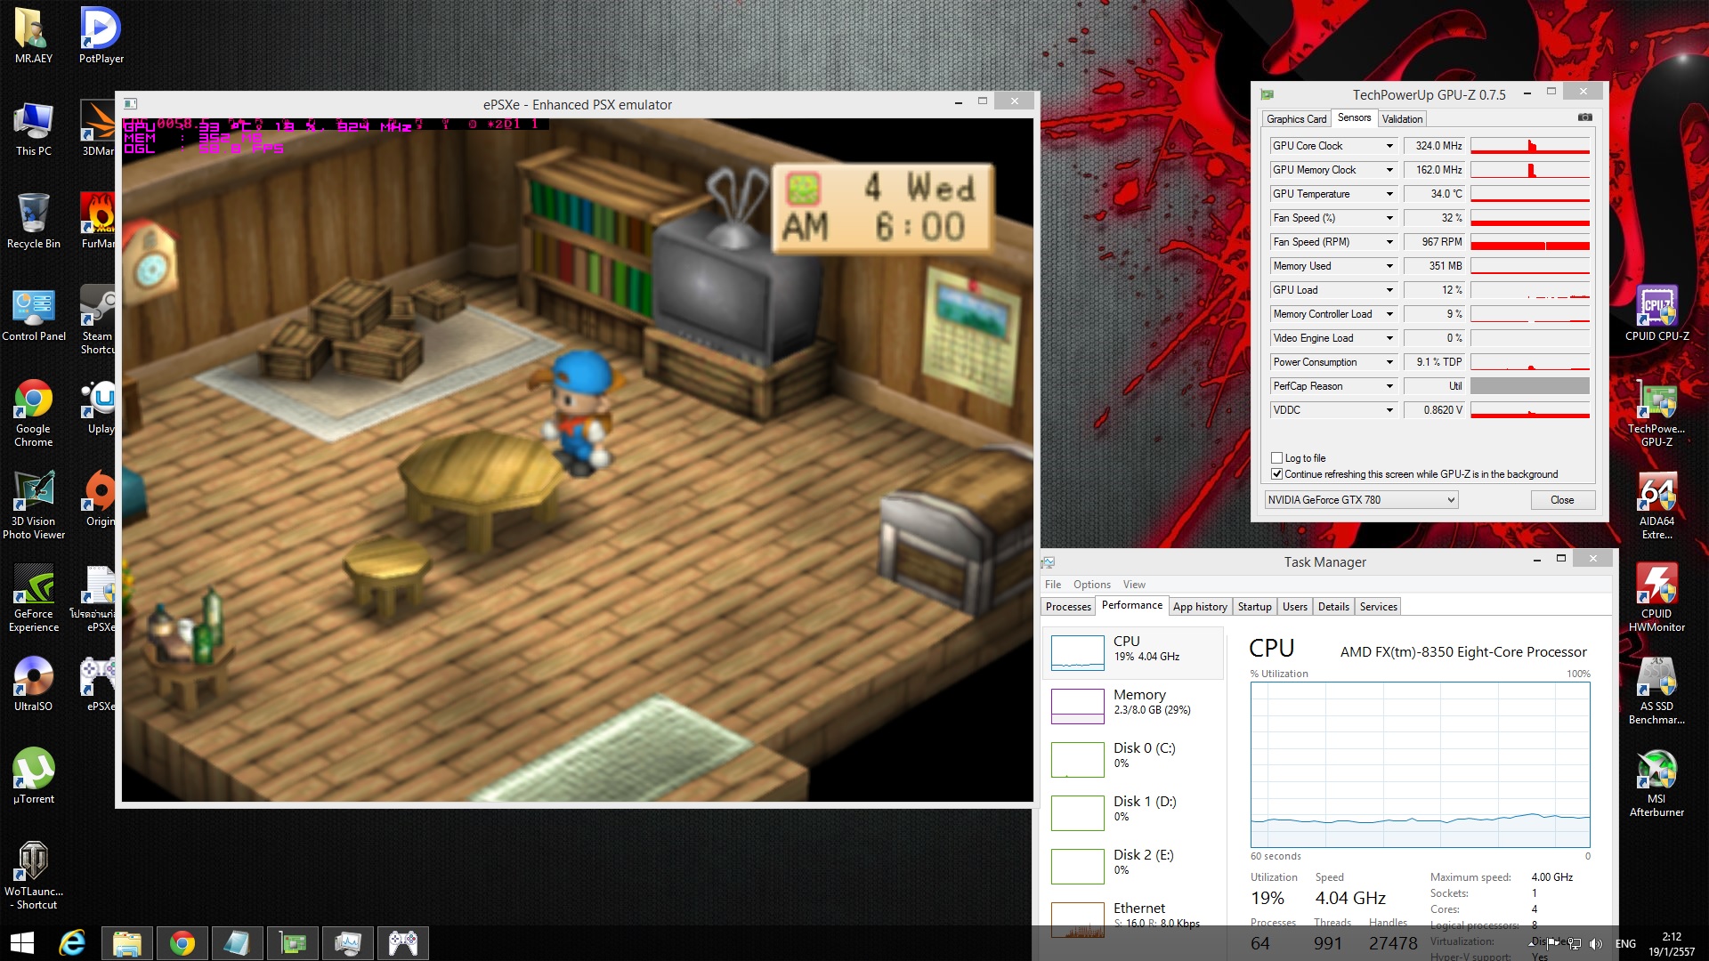
Task: Open GeForce Experience desktop shortcut
Action: 34,587
